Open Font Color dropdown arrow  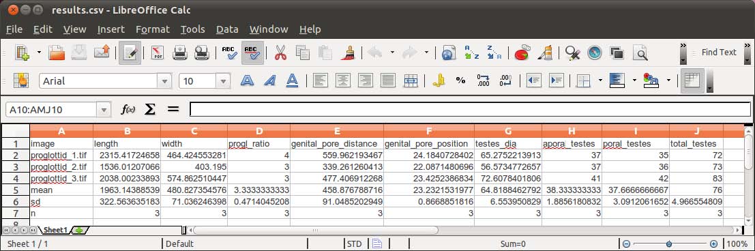[668, 80]
